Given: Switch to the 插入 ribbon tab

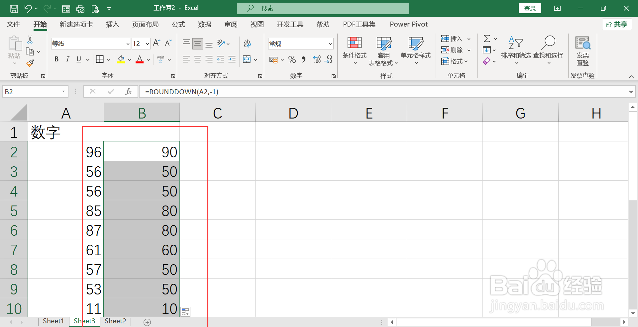Looking at the screenshot, I should point(112,24).
